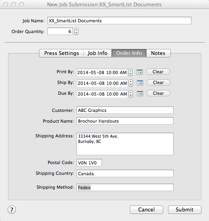The height and width of the screenshot is (221, 209).
Task: Open the Ship By calendar picker
Action: pos(140,83)
